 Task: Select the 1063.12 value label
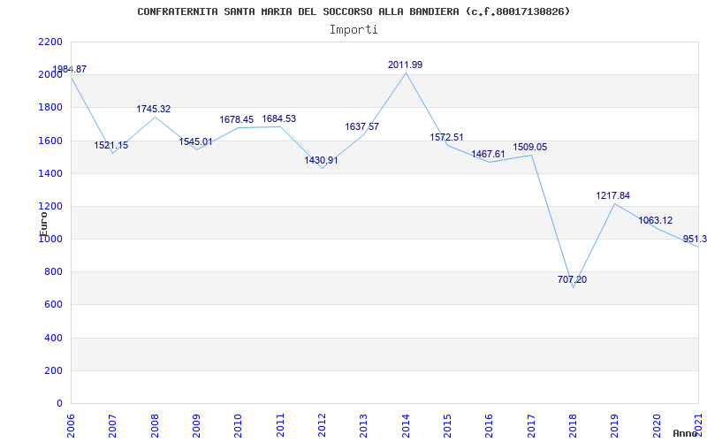(x=656, y=220)
